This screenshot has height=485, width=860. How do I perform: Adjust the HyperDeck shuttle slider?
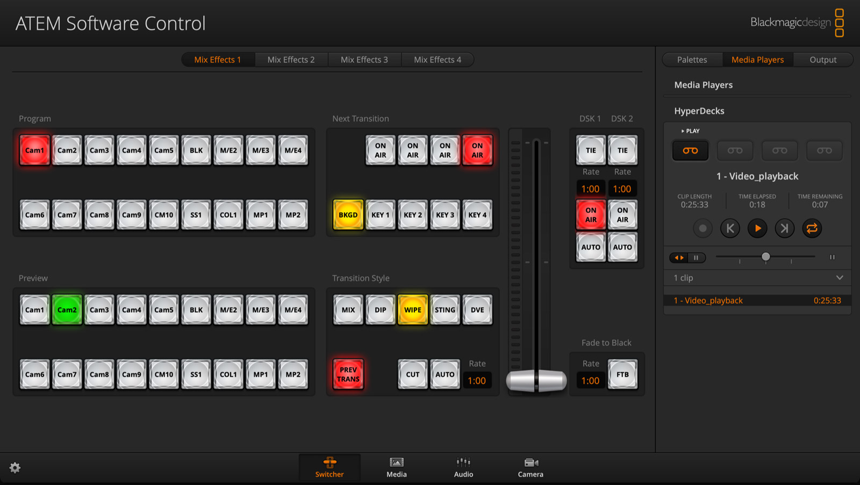coord(765,257)
